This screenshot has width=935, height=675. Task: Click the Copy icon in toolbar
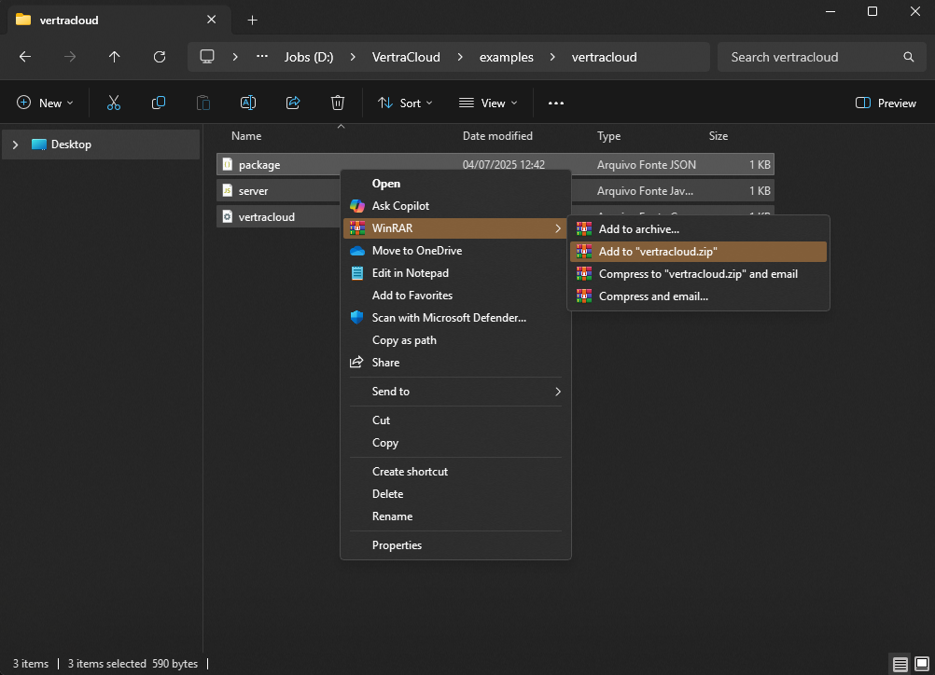point(158,103)
